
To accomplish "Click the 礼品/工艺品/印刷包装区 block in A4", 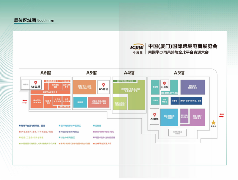I will [x=120, y=103].
